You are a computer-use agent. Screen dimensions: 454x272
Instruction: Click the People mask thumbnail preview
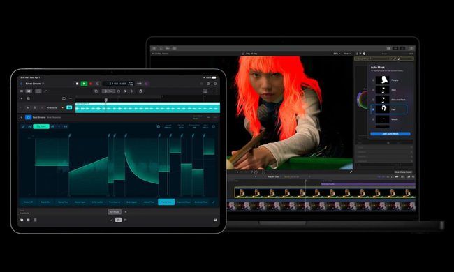click(x=382, y=80)
